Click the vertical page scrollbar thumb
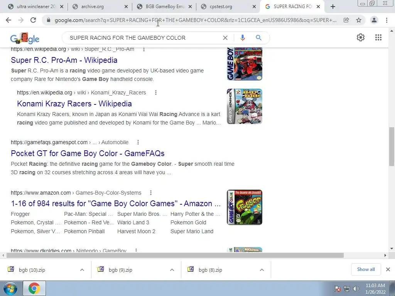The height and width of the screenshot is (296, 395). tap(392, 146)
